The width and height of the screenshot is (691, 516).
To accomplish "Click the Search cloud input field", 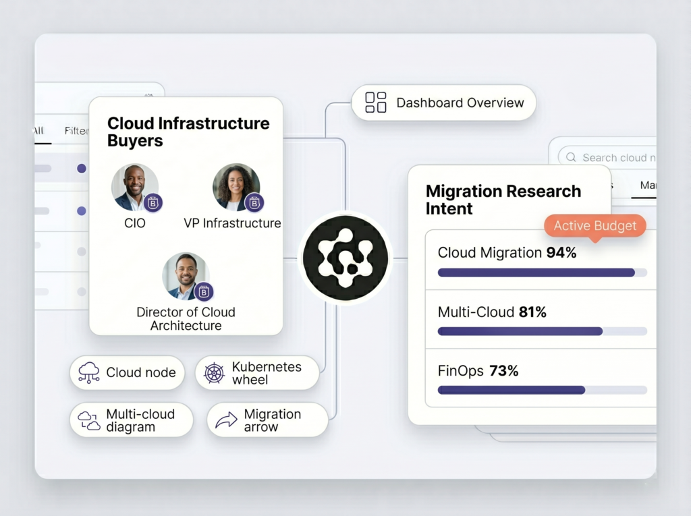I will [x=607, y=158].
